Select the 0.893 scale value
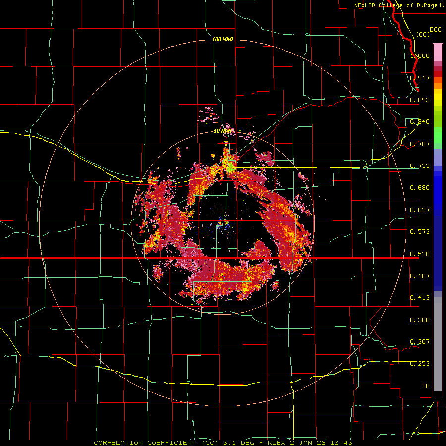This screenshot has height=446, width=446. click(x=420, y=100)
